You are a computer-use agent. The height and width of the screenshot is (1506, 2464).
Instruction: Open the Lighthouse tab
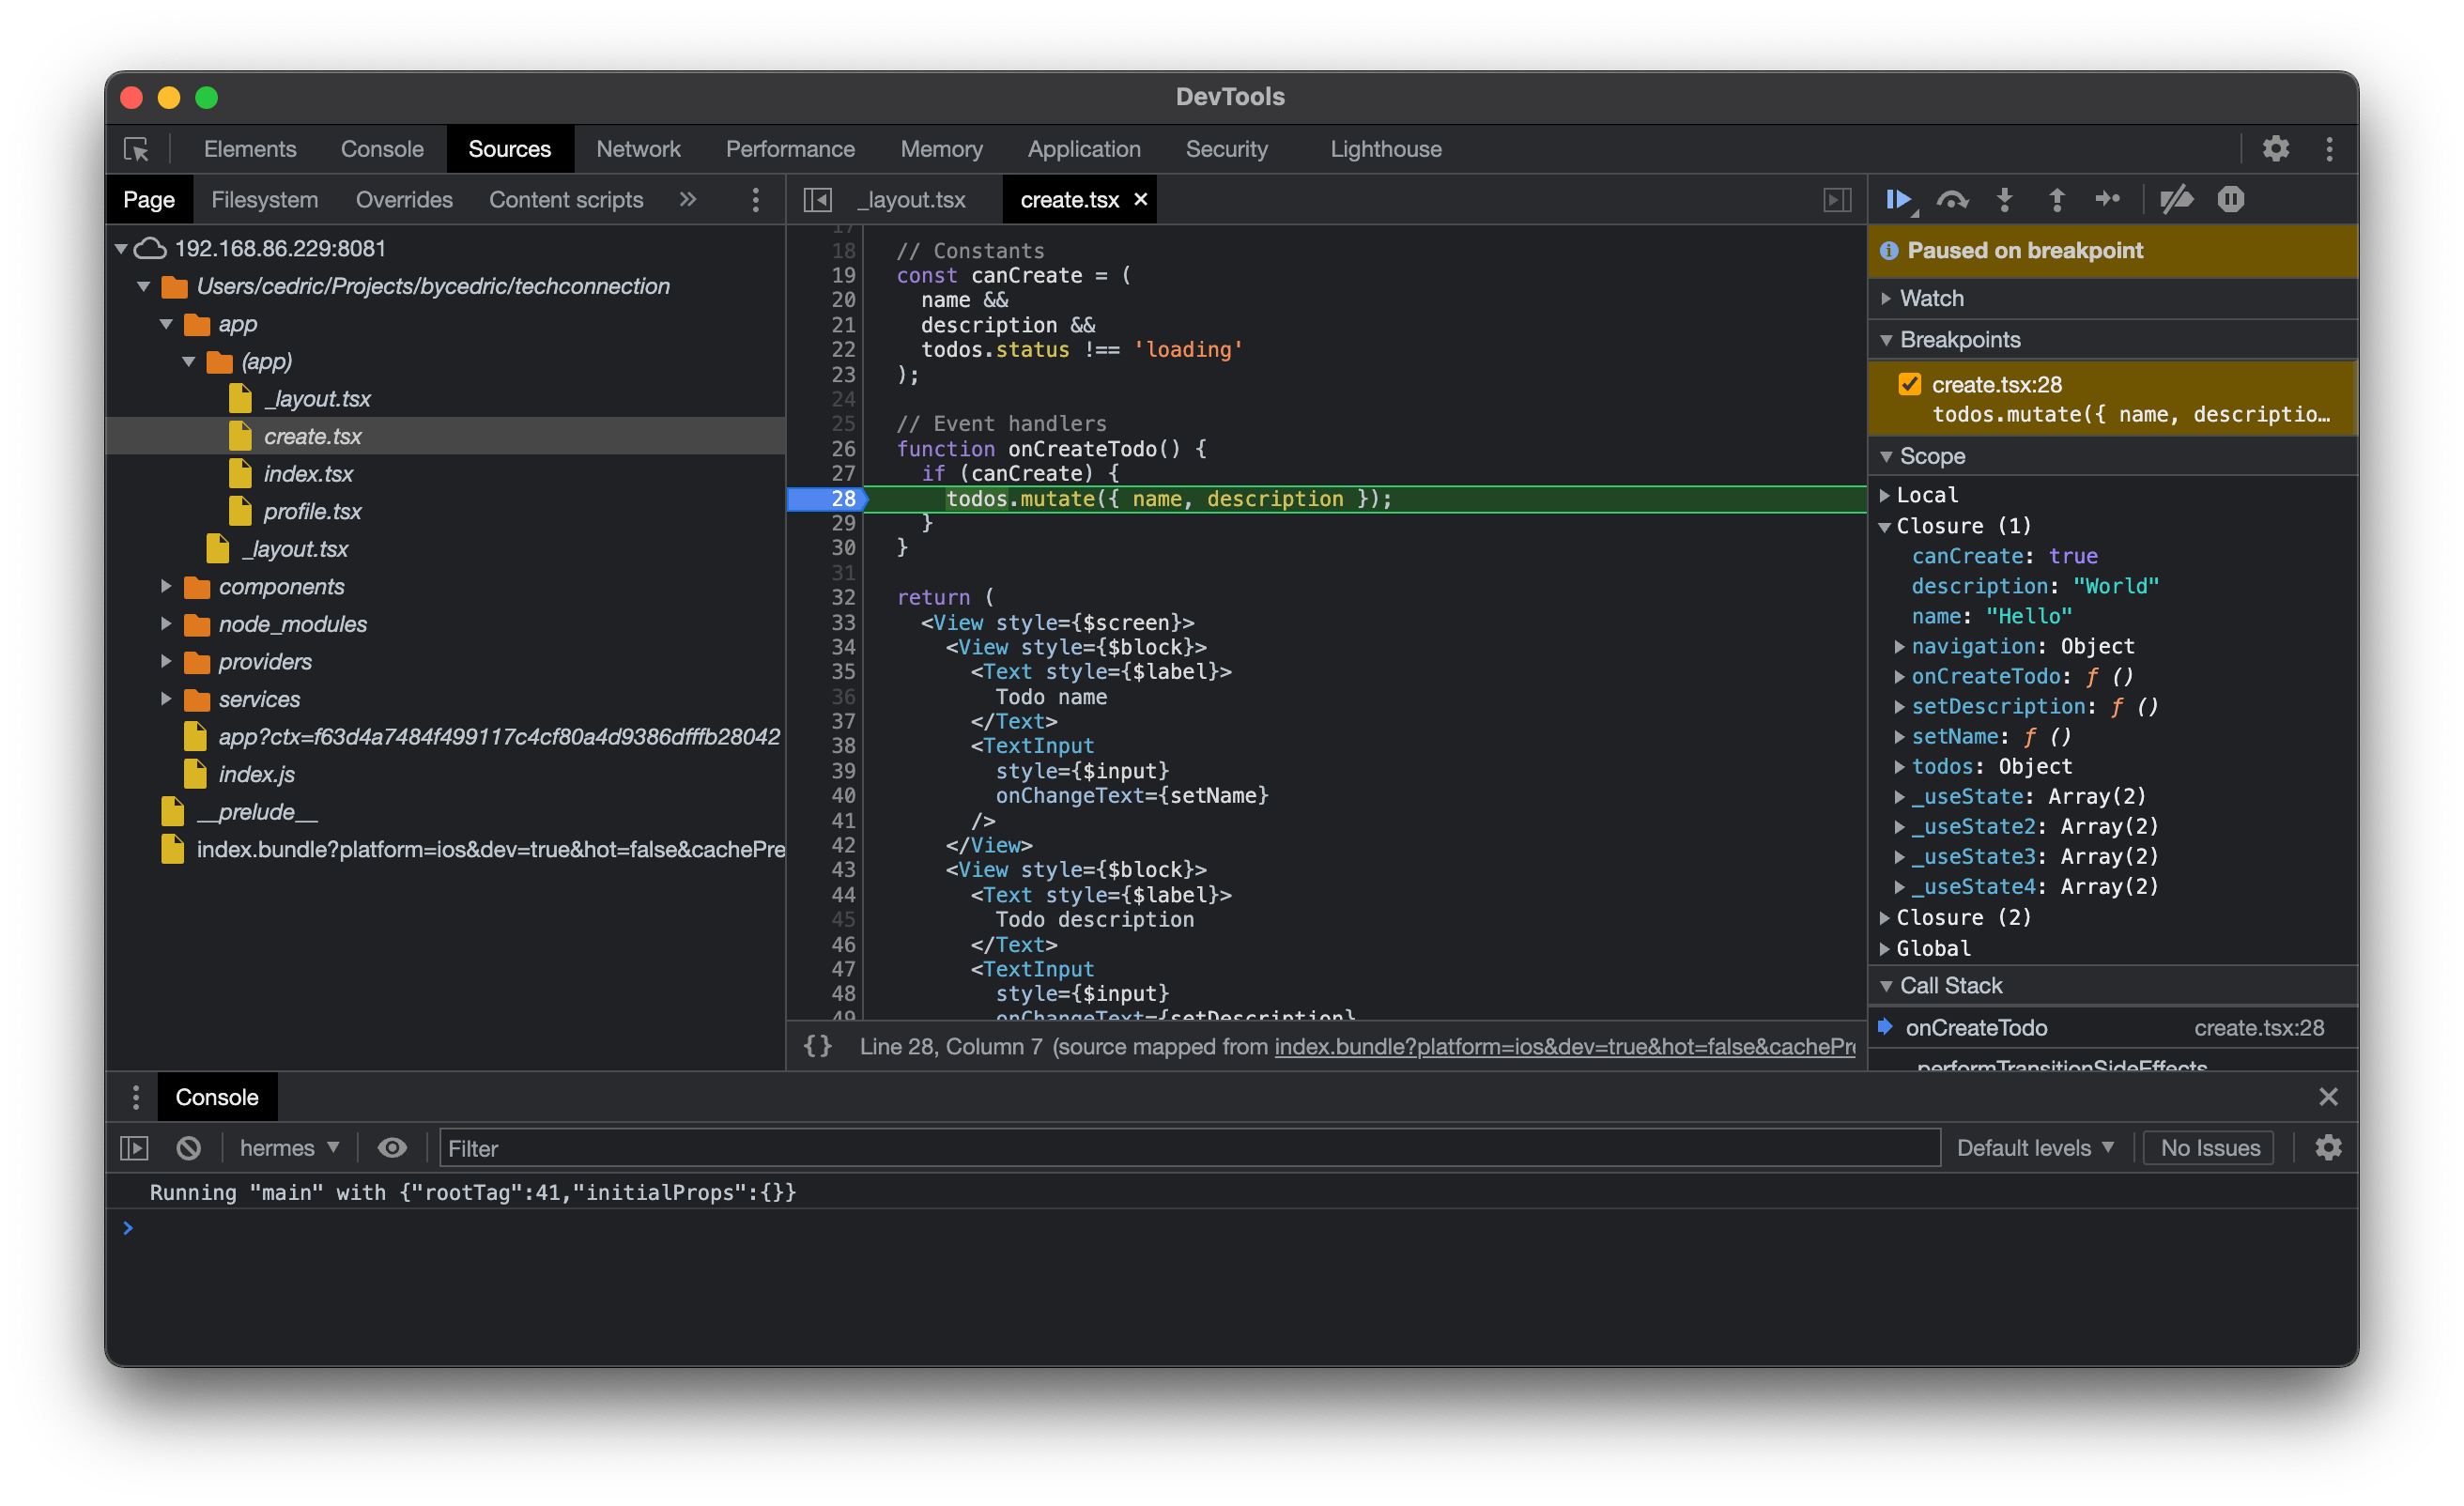point(1385,149)
